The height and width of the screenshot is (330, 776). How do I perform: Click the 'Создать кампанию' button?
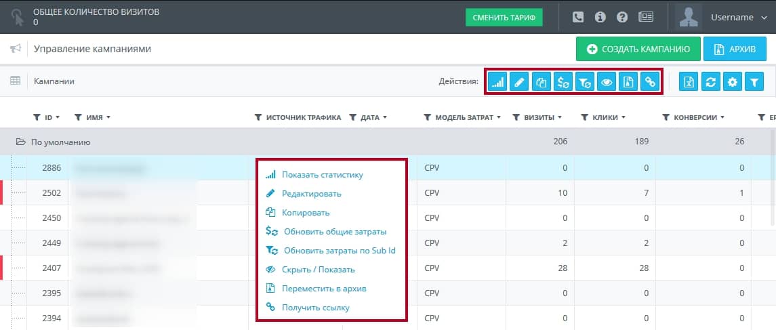[638, 49]
